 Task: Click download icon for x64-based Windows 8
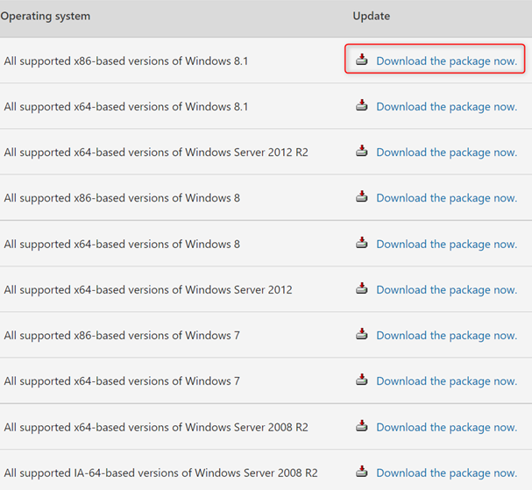click(362, 243)
